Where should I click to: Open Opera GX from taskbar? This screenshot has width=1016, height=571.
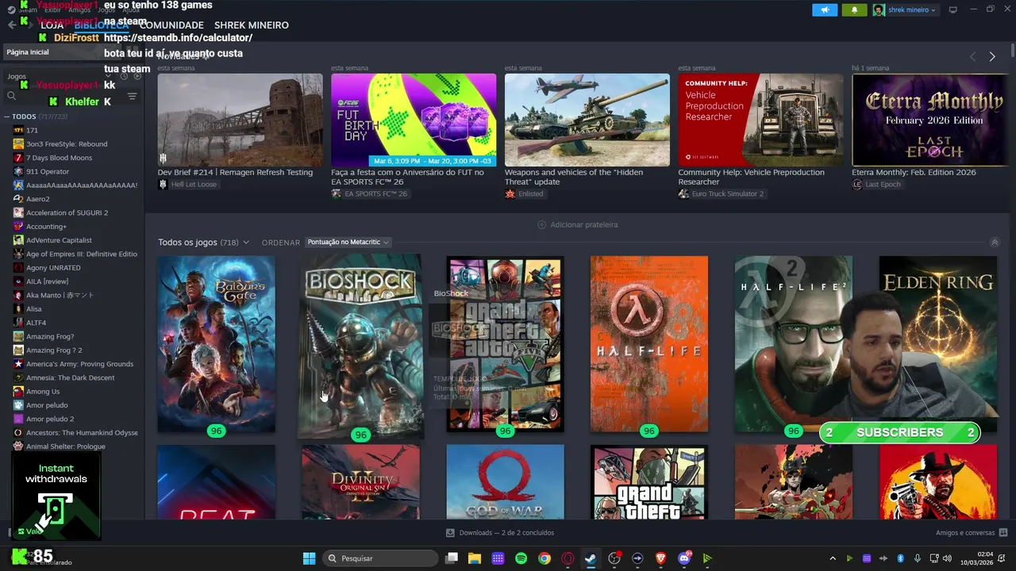point(568,558)
